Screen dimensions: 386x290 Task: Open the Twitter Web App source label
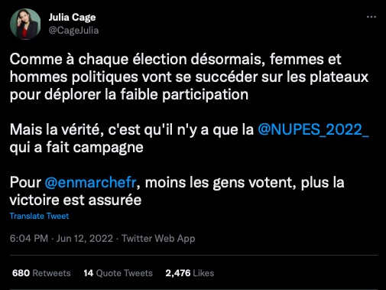158,239
